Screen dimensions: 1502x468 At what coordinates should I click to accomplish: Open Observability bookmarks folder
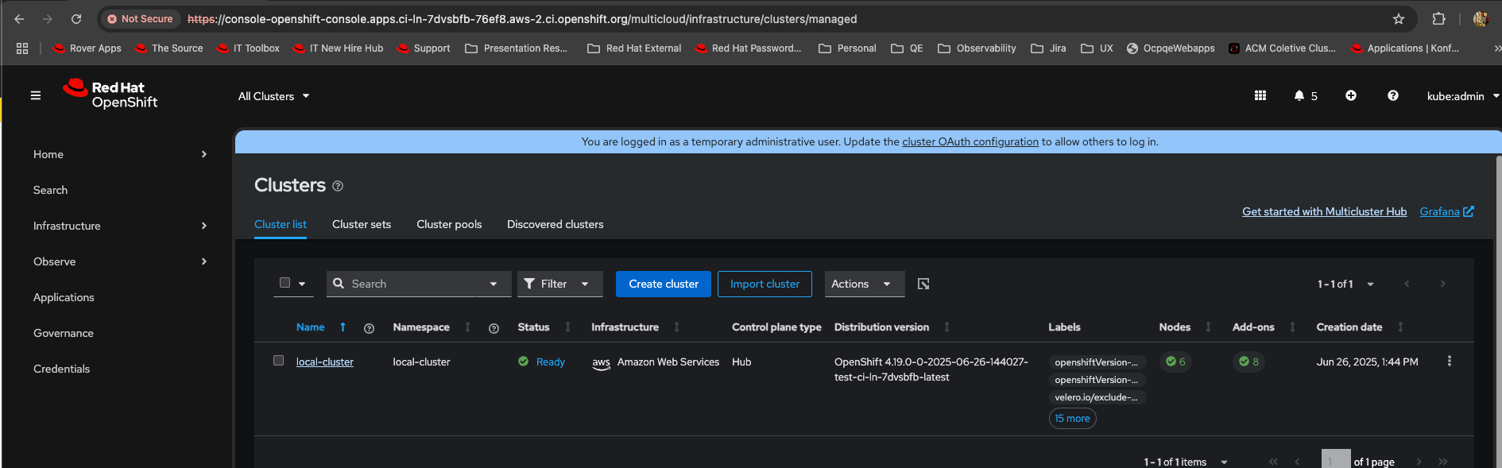point(977,48)
